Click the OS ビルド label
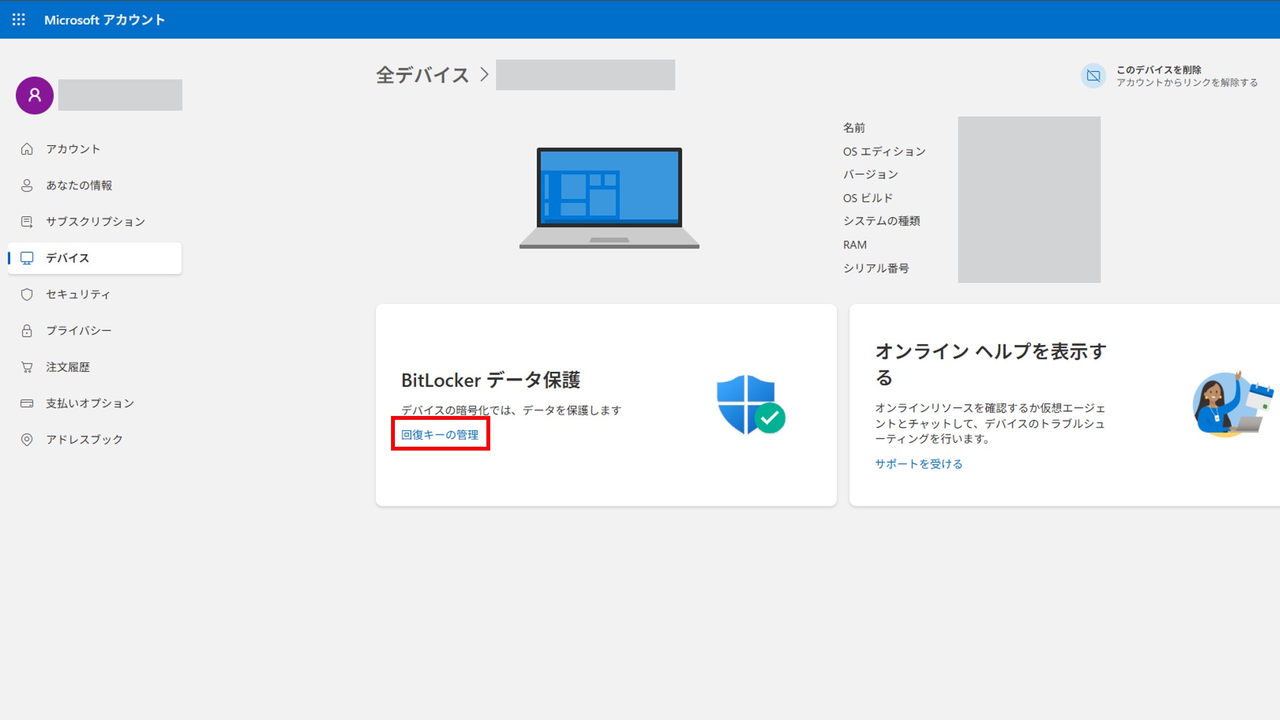1280x720 pixels. pyautogui.click(x=868, y=198)
